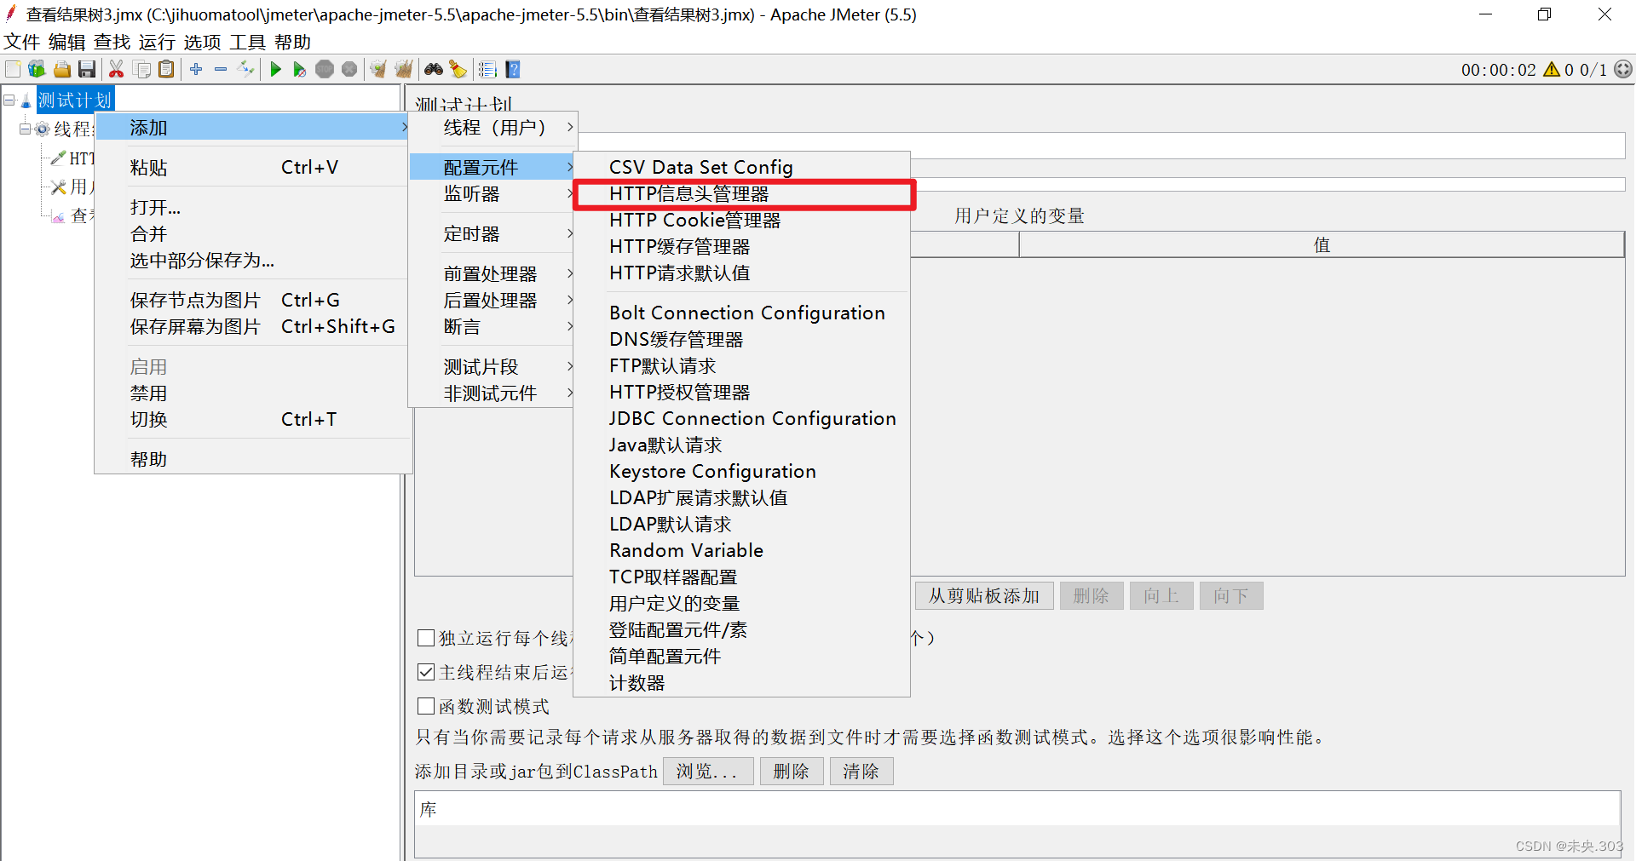Click 保存节点为图片 menu entry

tap(253, 301)
